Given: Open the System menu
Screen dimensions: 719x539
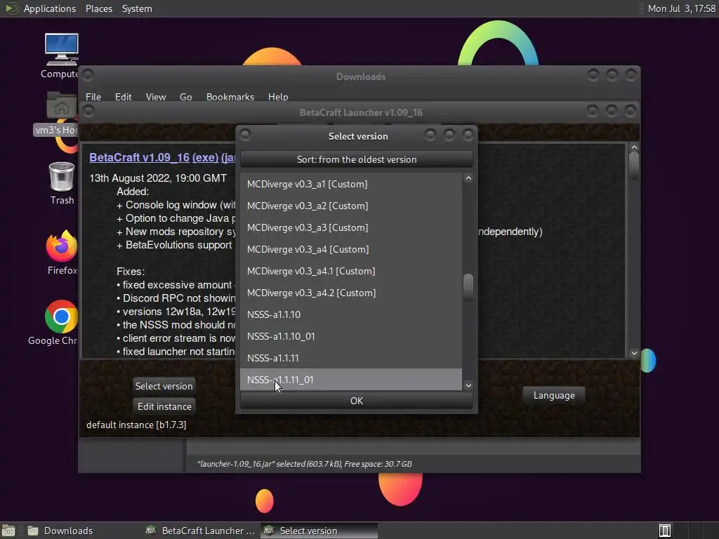Looking at the screenshot, I should pos(137,8).
